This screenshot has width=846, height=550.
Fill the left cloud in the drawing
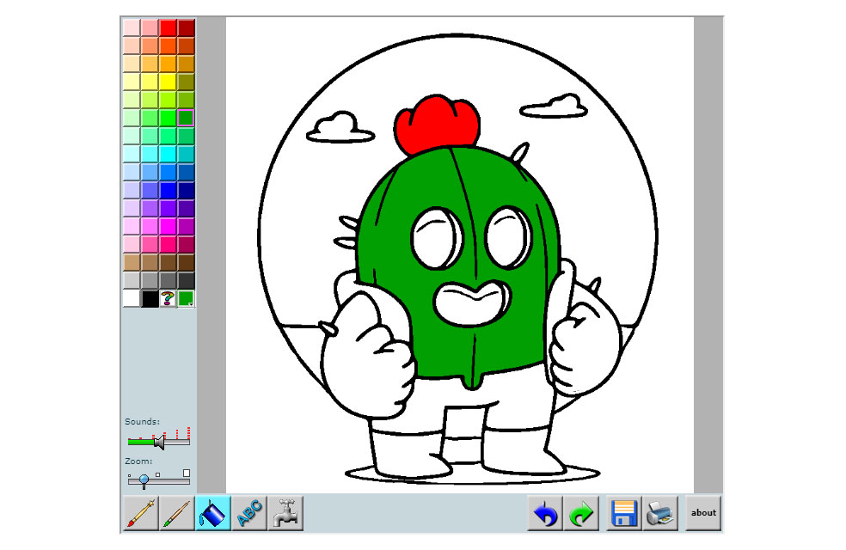point(340,130)
